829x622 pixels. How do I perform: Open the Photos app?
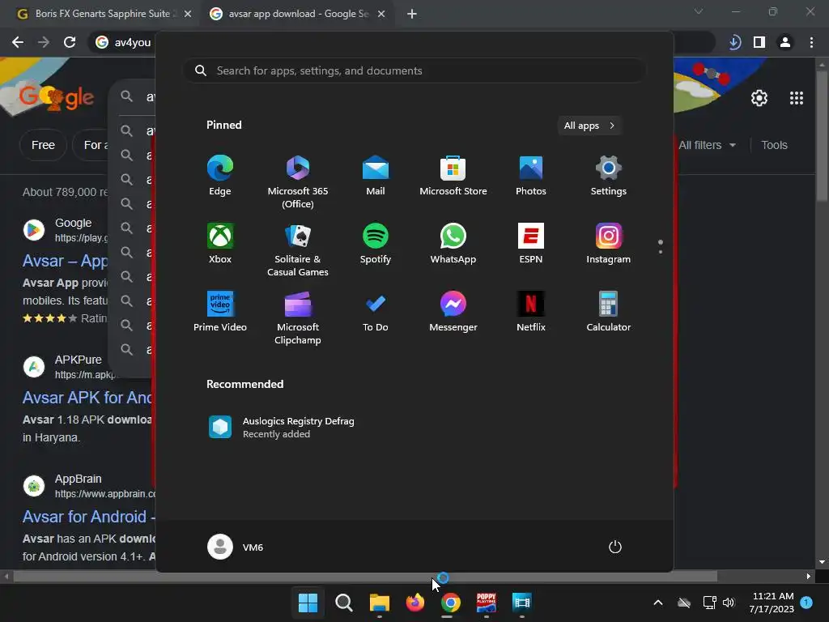click(x=531, y=176)
